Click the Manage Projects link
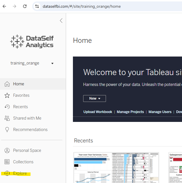 pyautogui.click(x=130, y=112)
